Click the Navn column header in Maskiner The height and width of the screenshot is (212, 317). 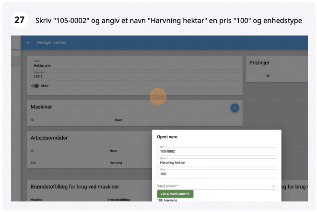click(x=118, y=119)
